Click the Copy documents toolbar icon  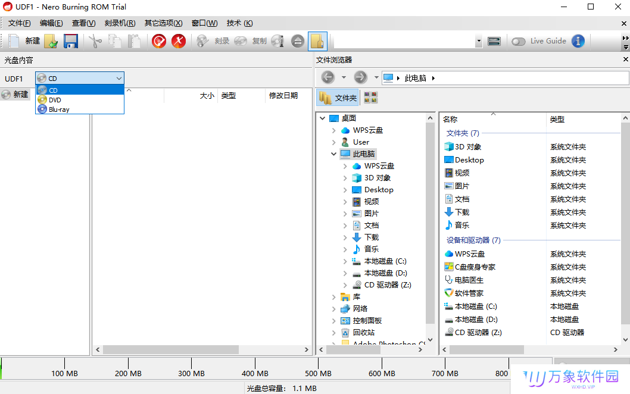click(115, 41)
